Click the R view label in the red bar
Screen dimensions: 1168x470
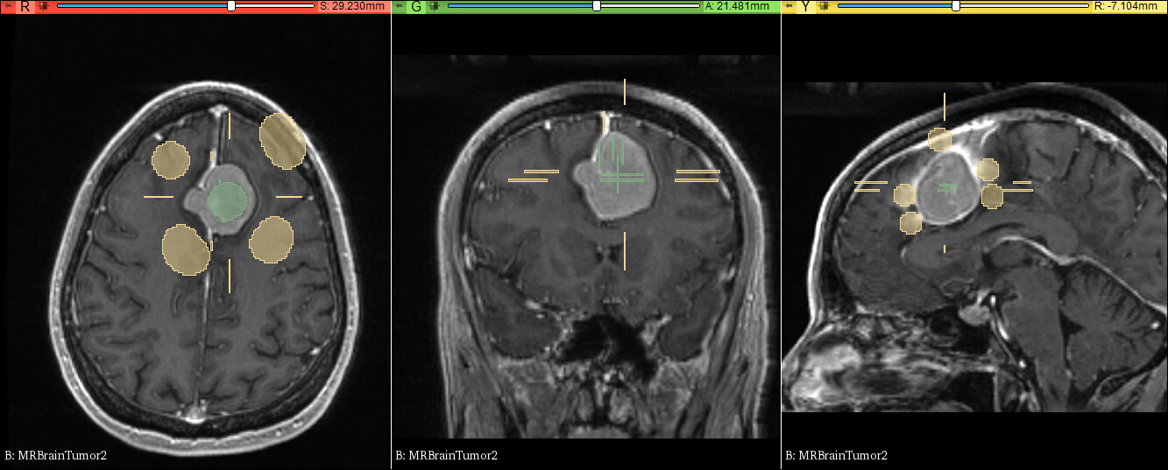[25, 6]
